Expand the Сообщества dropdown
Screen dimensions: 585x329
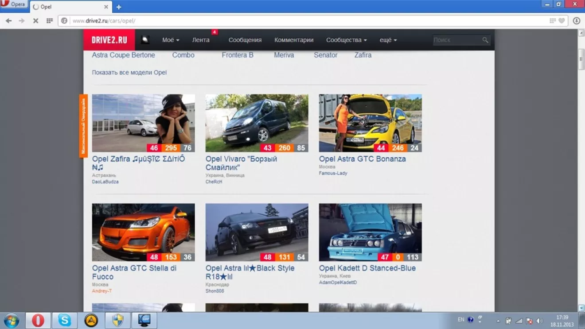pyautogui.click(x=347, y=40)
